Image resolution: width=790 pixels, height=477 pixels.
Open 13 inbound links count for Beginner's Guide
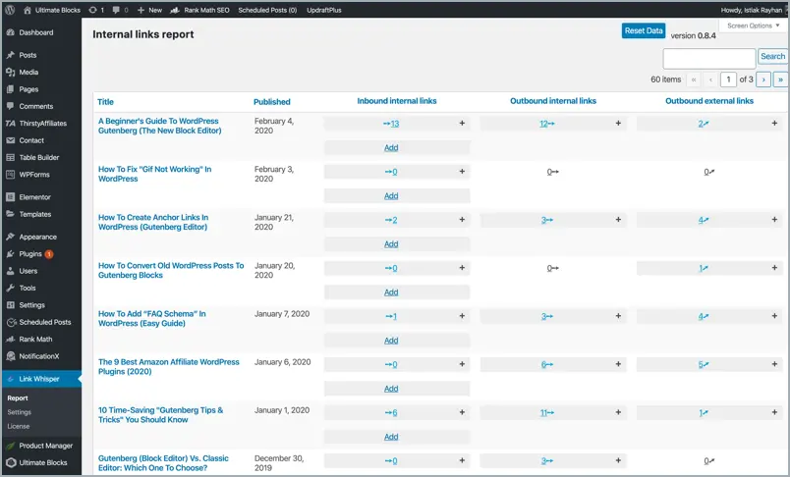pos(391,124)
